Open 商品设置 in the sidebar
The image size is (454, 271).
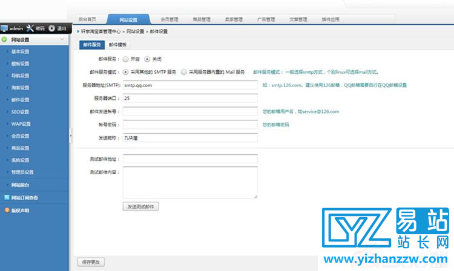(20, 148)
